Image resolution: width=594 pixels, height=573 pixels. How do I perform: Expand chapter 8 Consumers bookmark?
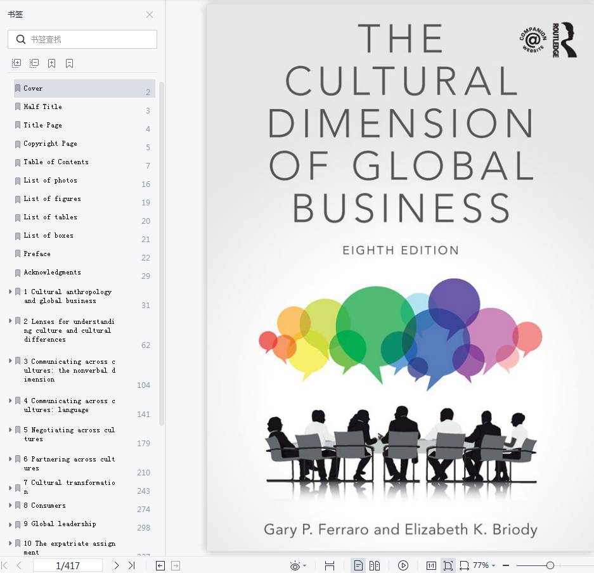(10, 505)
